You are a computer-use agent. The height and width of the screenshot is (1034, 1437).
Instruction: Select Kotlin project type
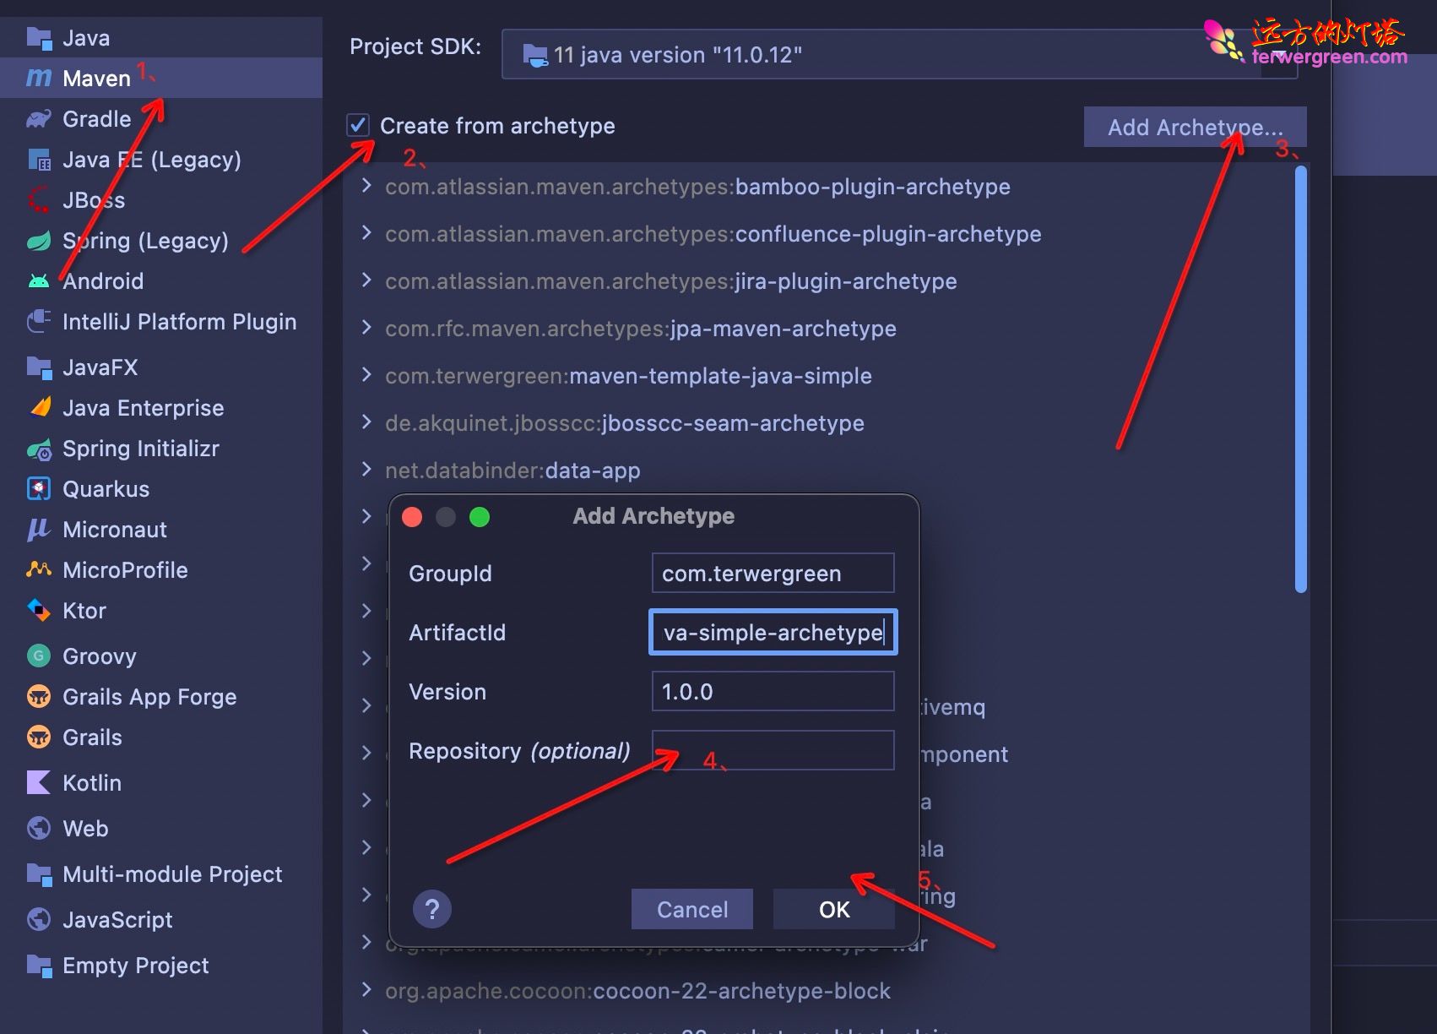(160, 782)
